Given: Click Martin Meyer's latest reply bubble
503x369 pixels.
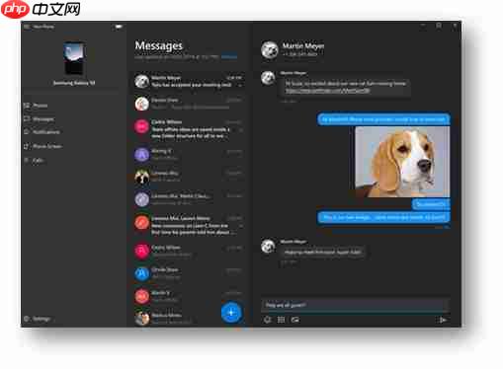Looking at the screenshot, I should pos(322,253).
